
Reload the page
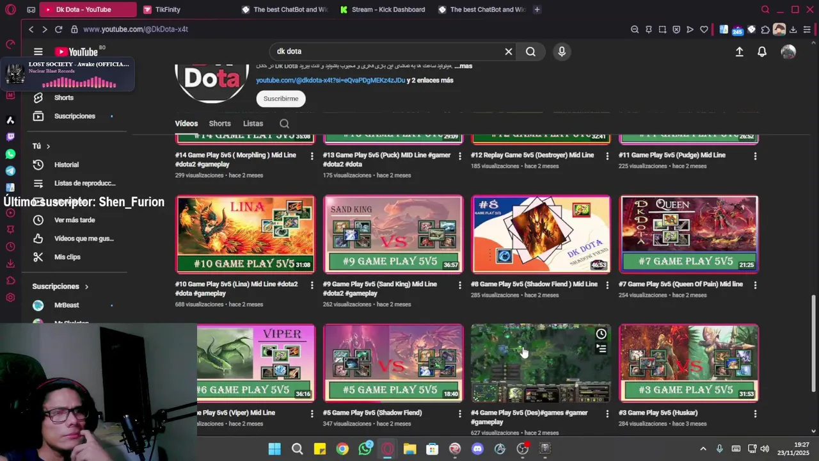tap(58, 29)
